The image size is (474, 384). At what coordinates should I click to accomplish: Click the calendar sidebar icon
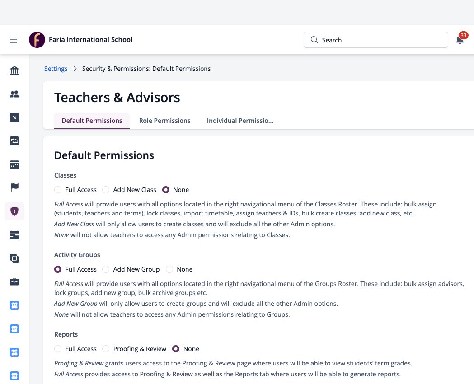14,164
